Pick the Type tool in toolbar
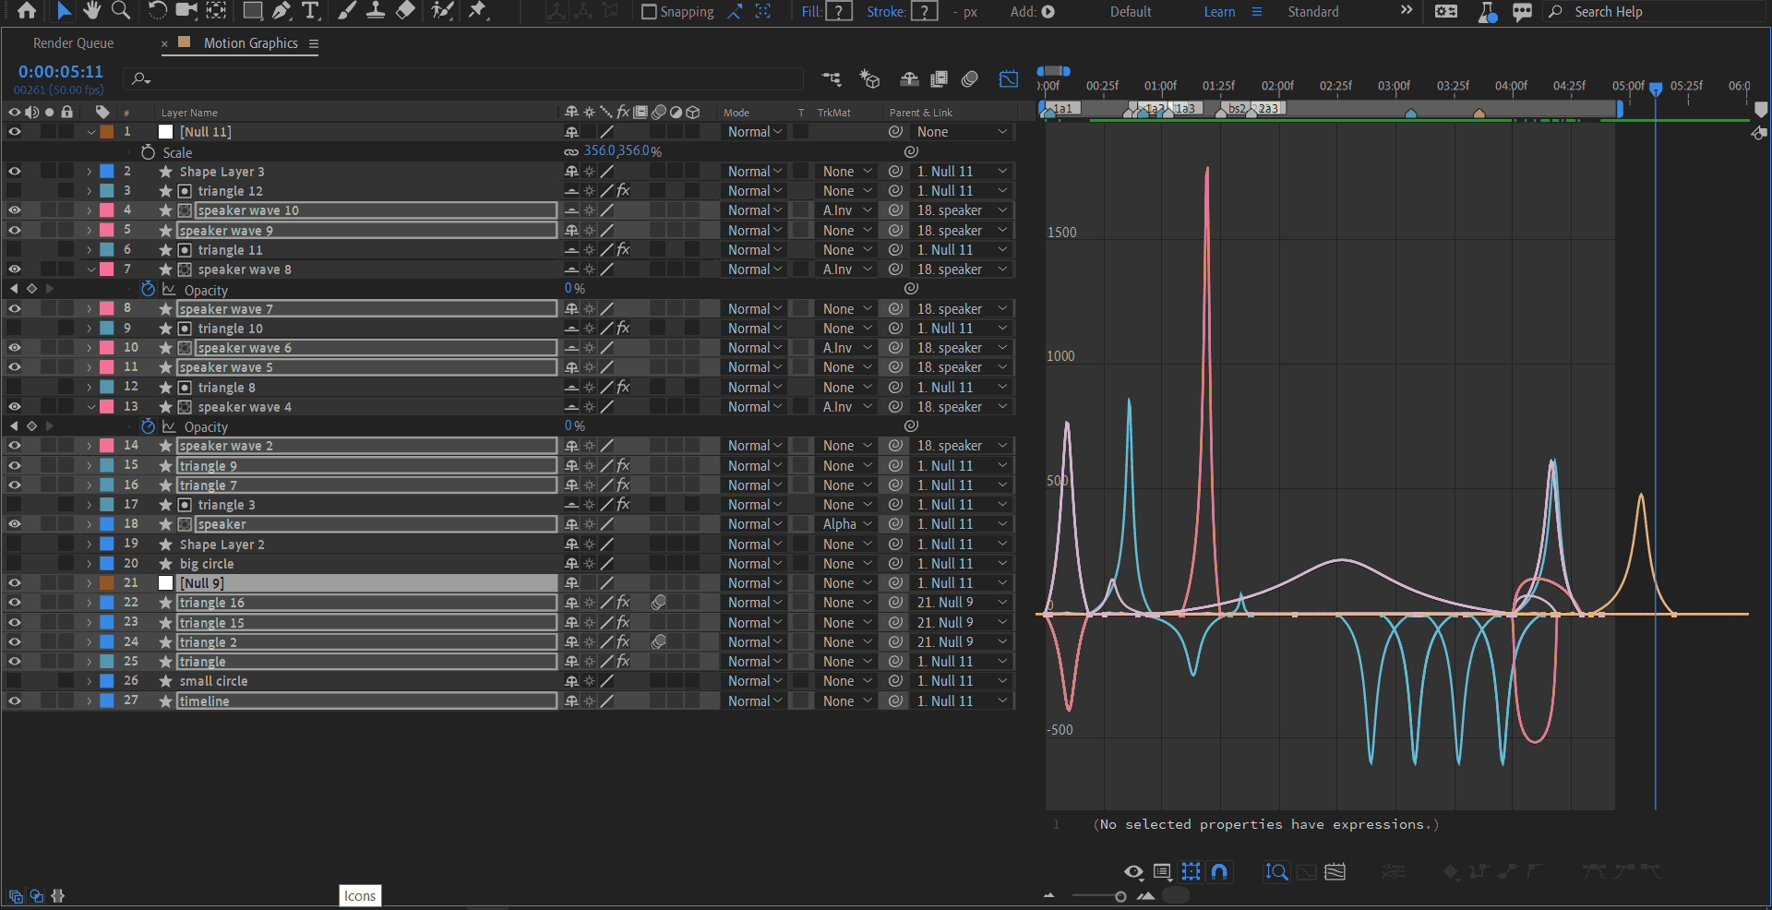The height and width of the screenshot is (910, 1772). 310,11
